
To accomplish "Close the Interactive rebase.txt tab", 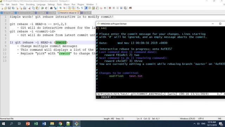I will pos(78,13).
